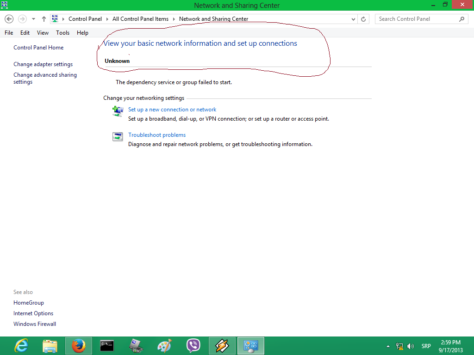Open HomeGroup under See also
This screenshot has width=474, height=355.
[x=28, y=302]
